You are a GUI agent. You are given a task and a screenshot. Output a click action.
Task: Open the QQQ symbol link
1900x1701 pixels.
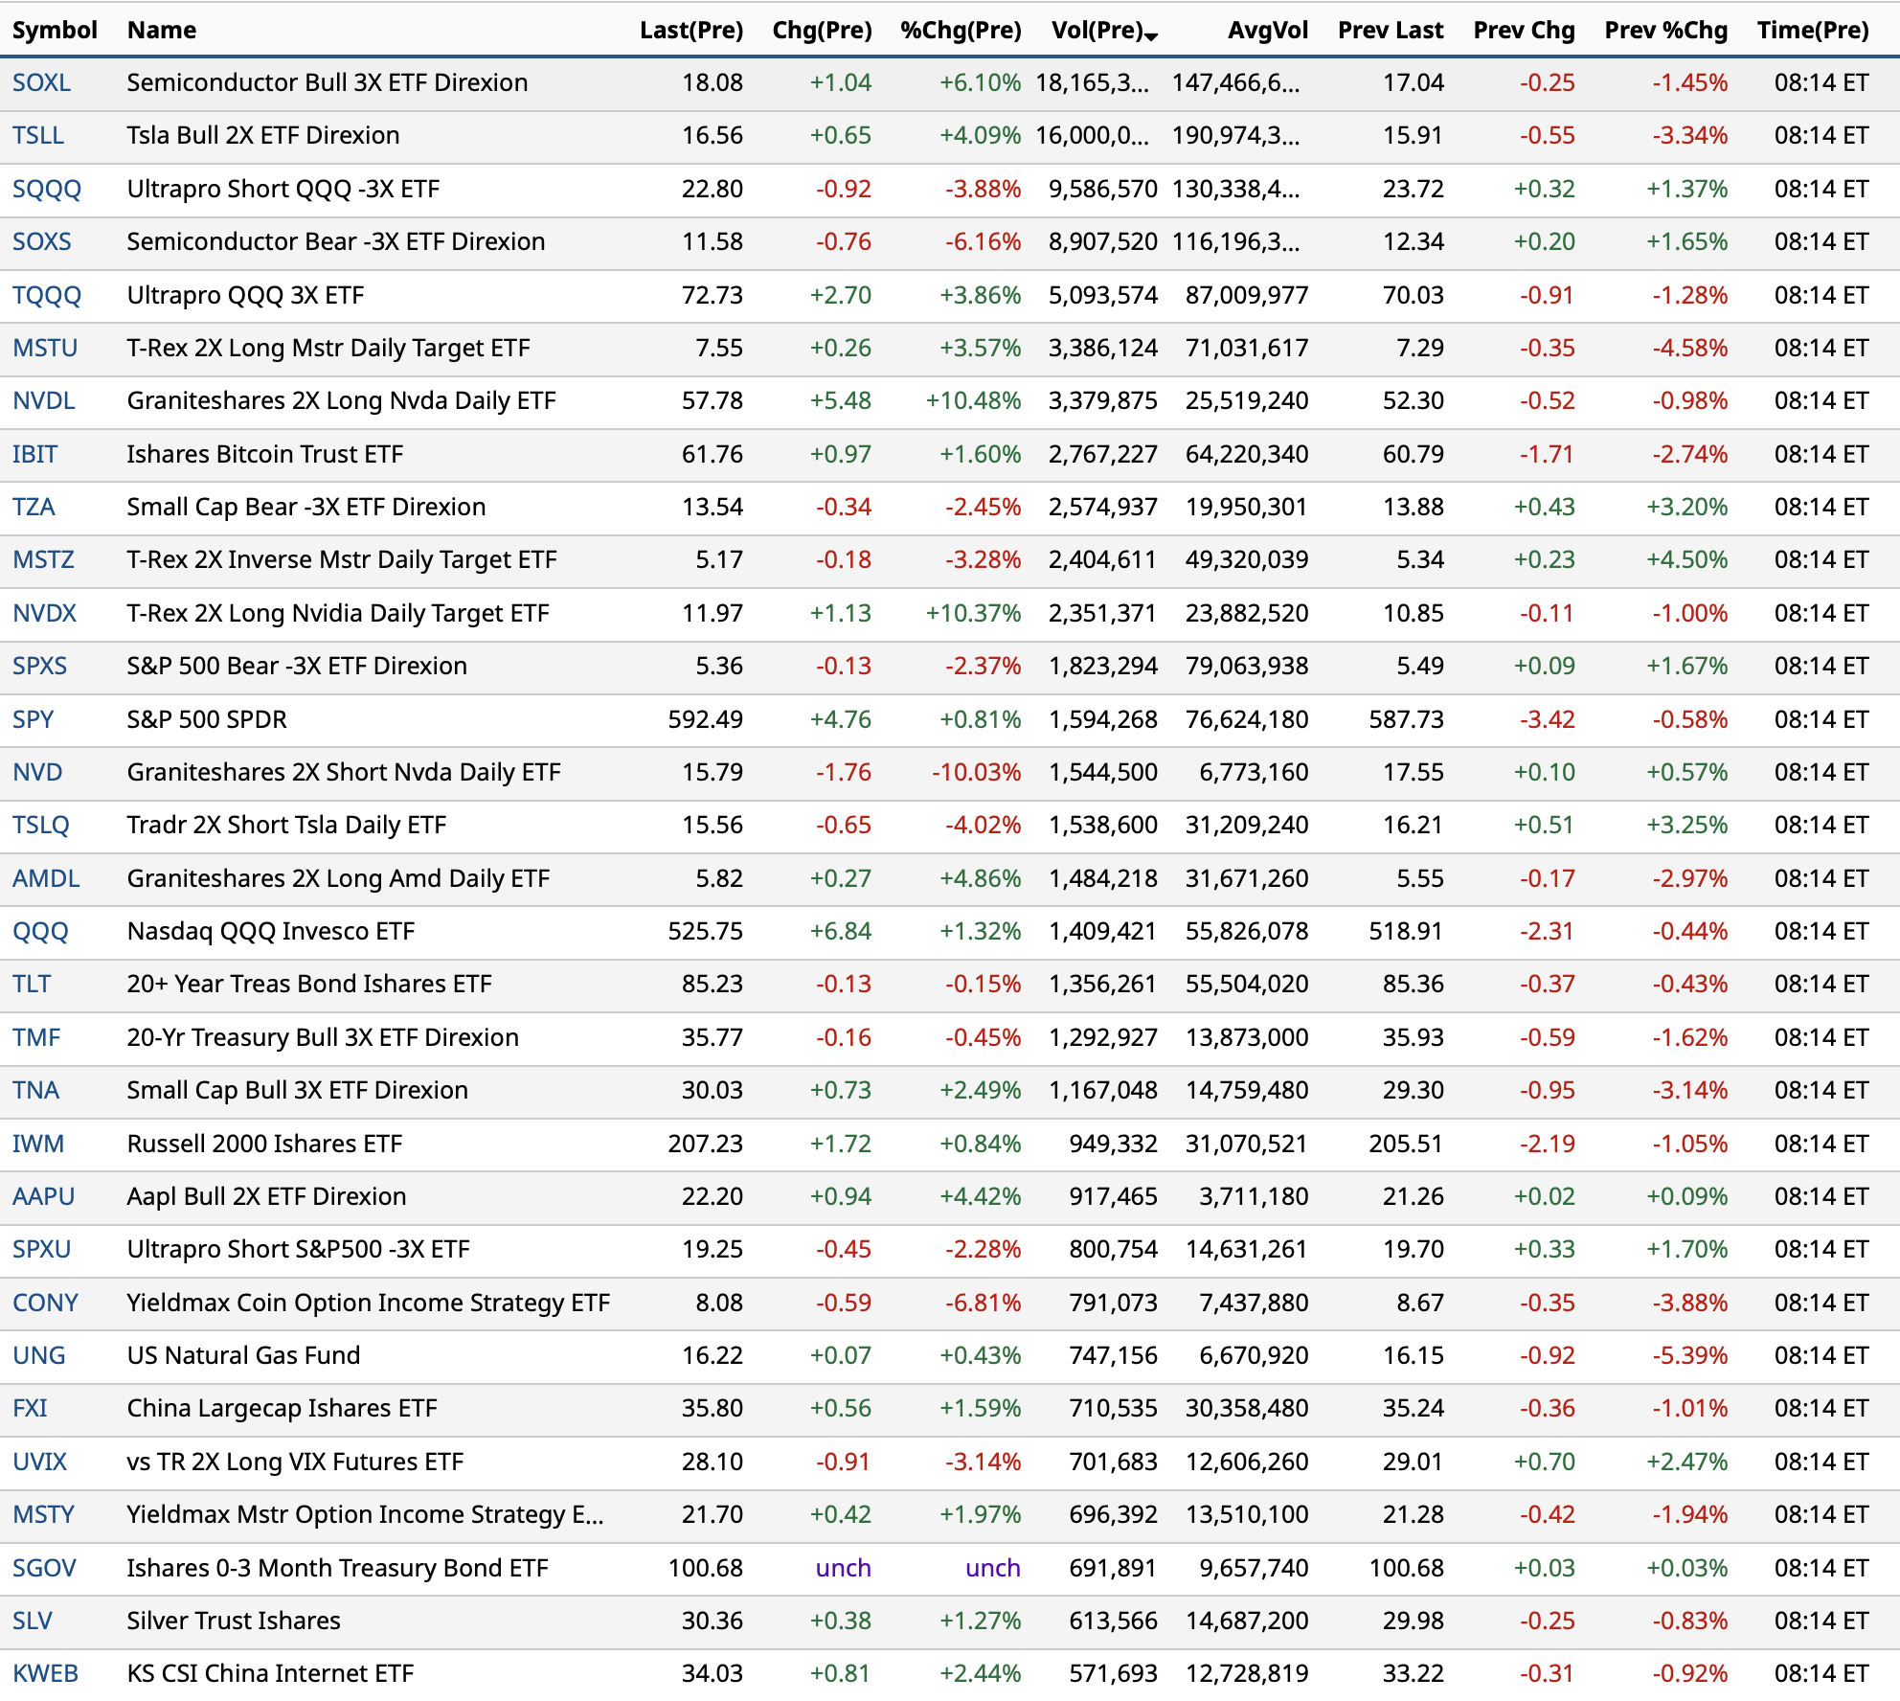coord(40,931)
